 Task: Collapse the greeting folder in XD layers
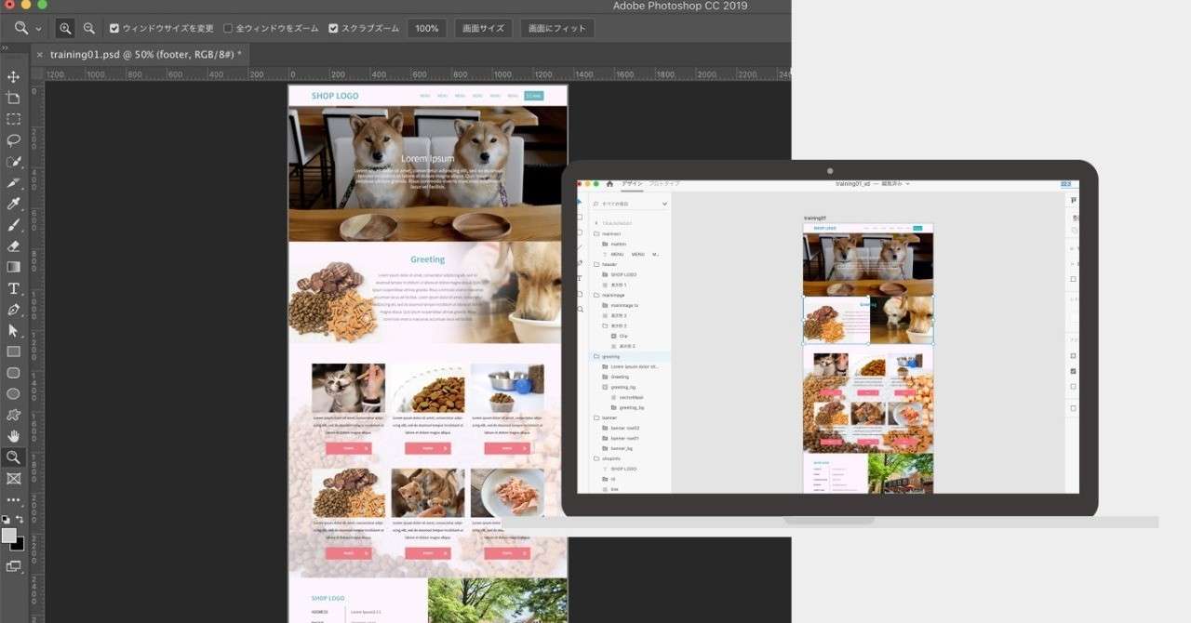(x=596, y=356)
